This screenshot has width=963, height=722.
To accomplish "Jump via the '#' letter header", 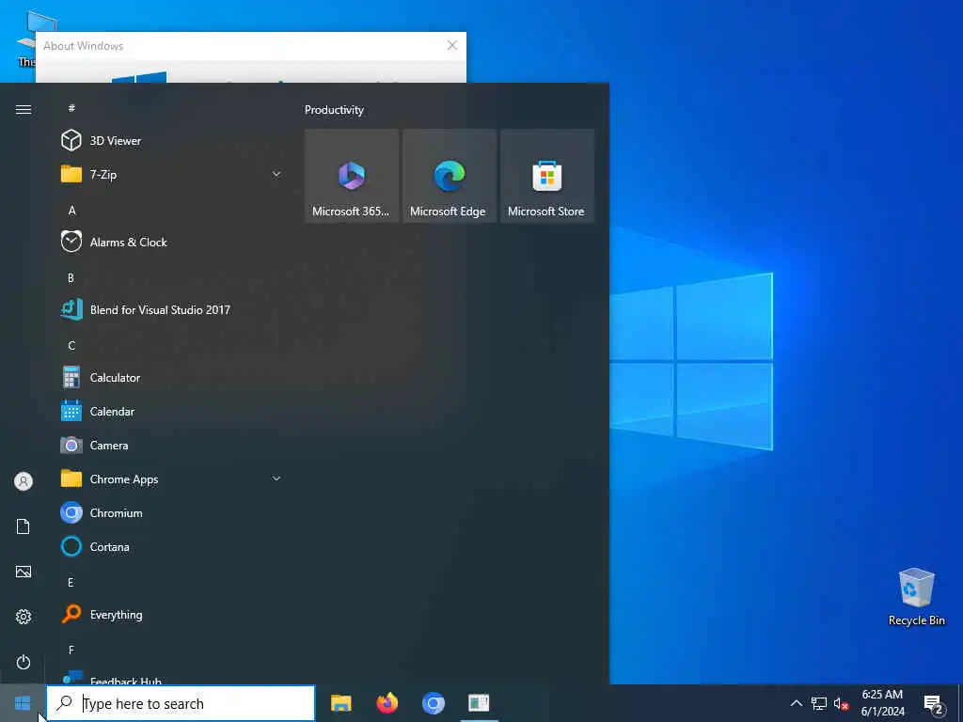I will (71, 108).
